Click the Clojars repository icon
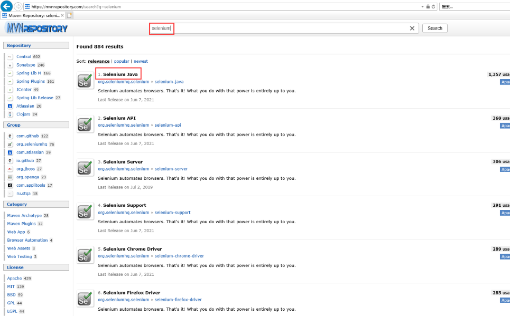The height and width of the screenshot is (316, 510). pos(10,114)
